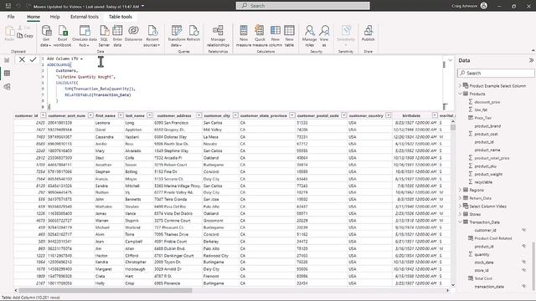536x301 pixels.
Task: Open the File menu
Action: (x=11, y=17)
